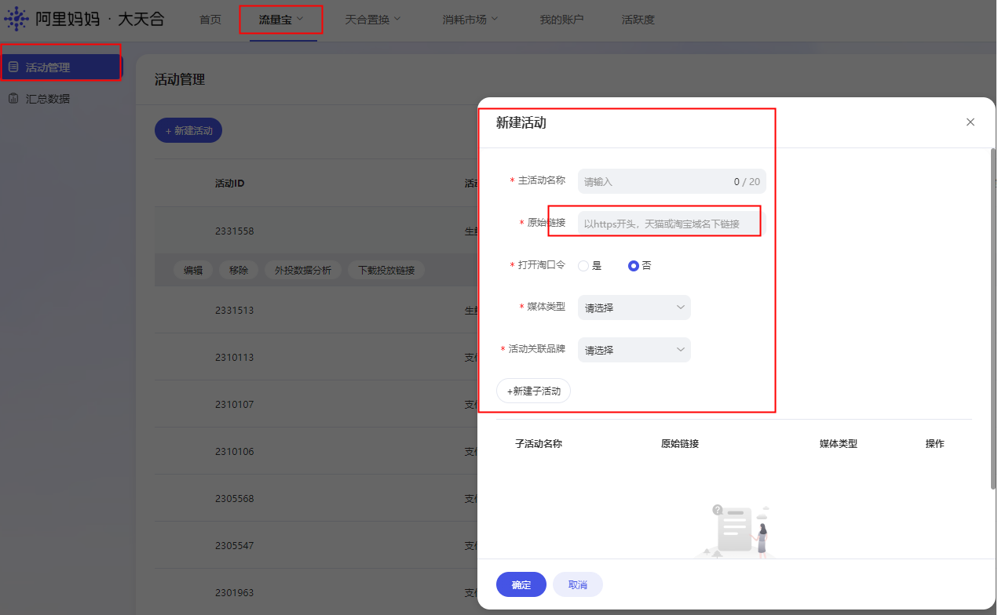Click the 阿里妈妈 logo icon

click(16, 19)
